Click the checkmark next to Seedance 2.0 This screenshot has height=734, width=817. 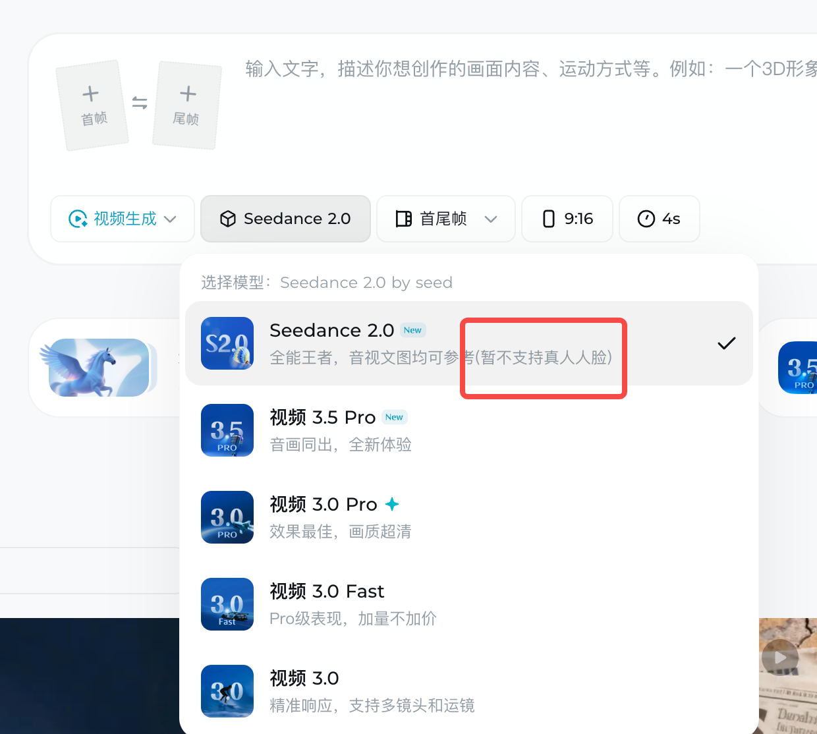pyautogui.click(x=727, y=343)
